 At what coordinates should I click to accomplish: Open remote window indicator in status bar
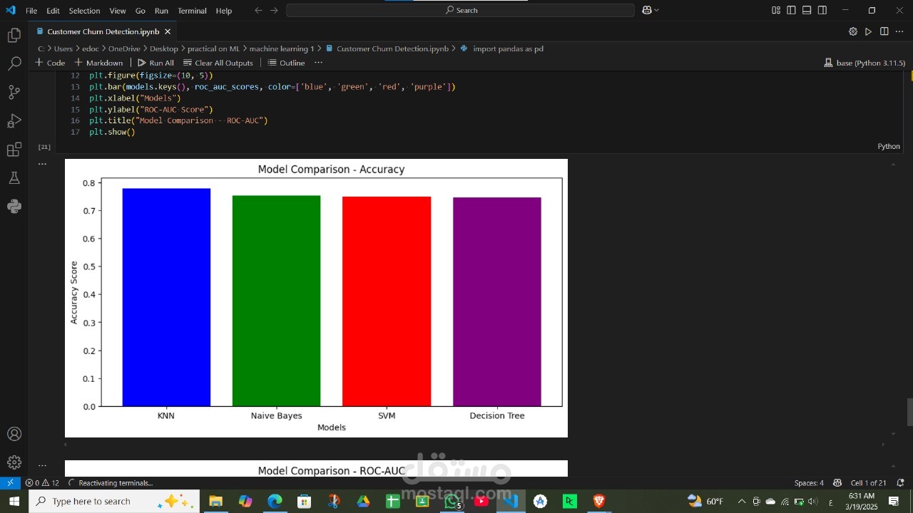pos(10,483)
